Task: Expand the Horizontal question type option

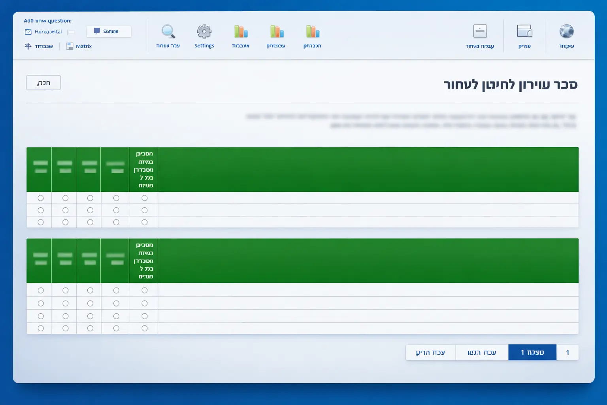Action: pyautogui.click(x=43, y=32)
